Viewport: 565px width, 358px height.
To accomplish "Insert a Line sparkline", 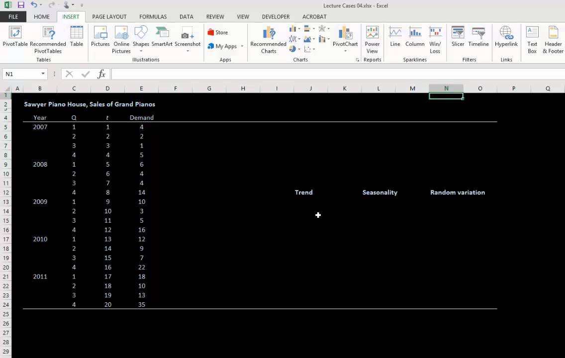I will point(395,37).
